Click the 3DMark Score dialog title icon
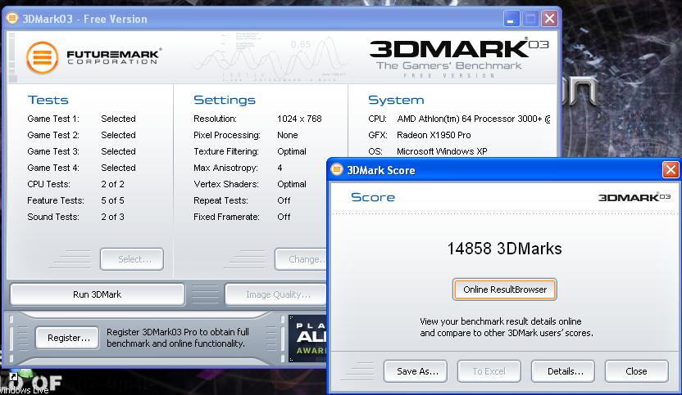 coord(337,170)
